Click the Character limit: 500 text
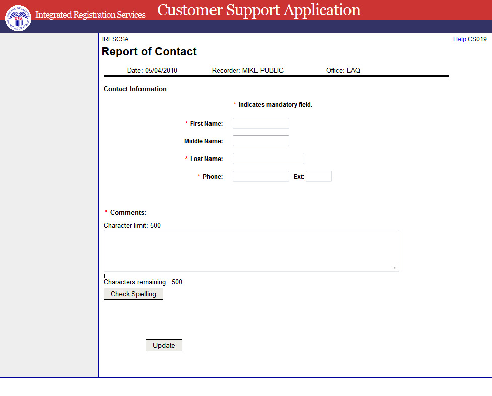492x396 pixels. pyautogui.click(x=132, y=226)
